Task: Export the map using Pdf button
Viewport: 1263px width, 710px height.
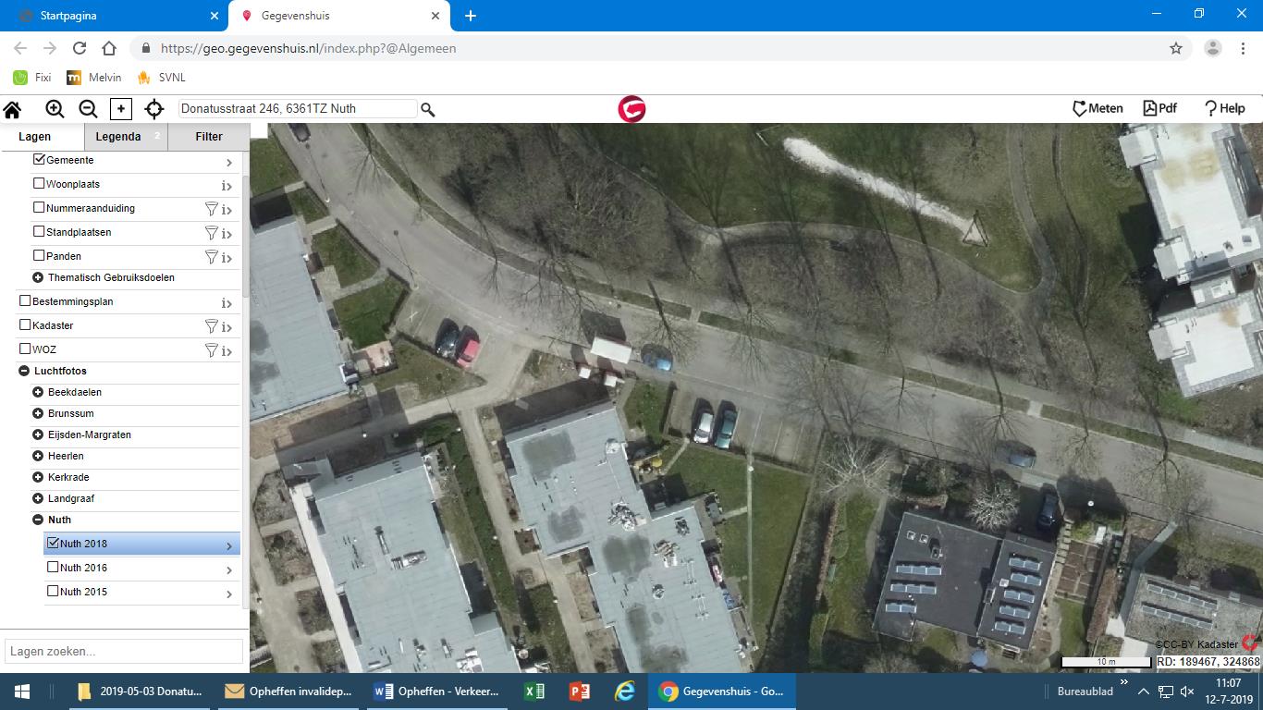Action: (1159, 108)
